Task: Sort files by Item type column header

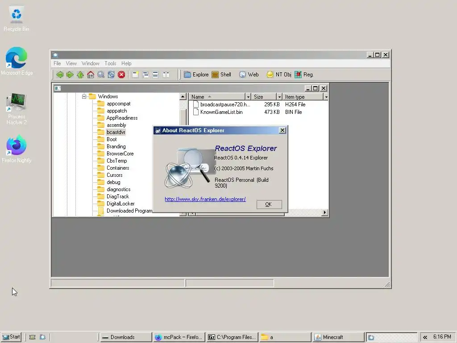Action: [303, 97]
